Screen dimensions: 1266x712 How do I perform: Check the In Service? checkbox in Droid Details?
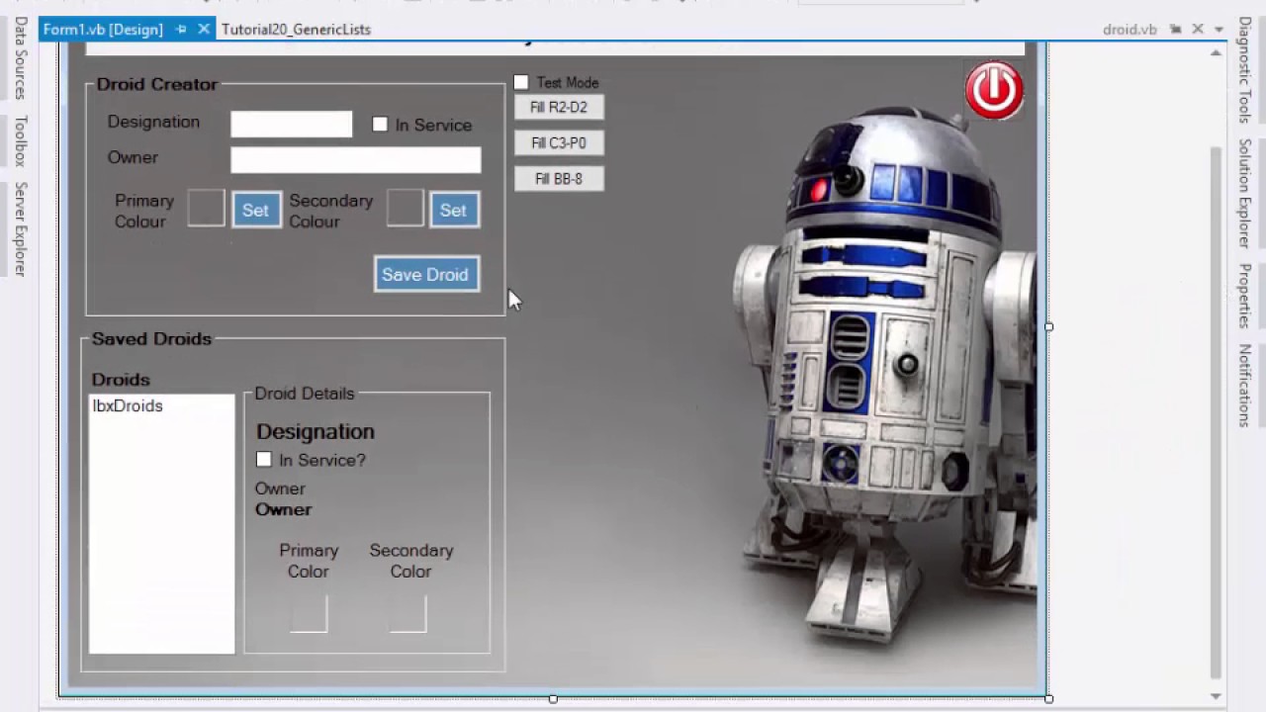pyautogui.click(x=263, y=459)
